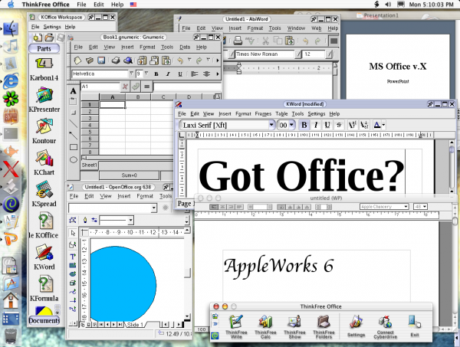This screenshot has height=347, width=460.
Task: Click Slide 1 tab in OpenOffice
Action: tap(135, 325)
